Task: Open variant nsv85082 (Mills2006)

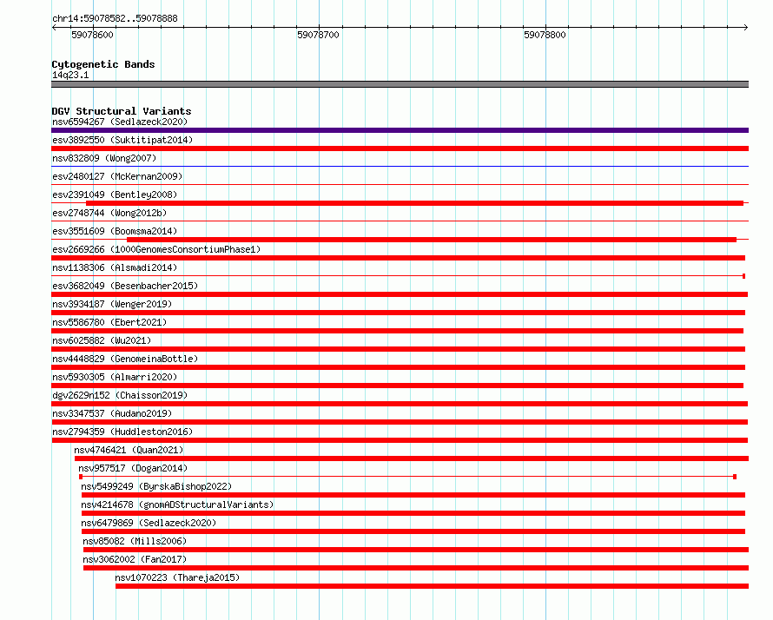Action: pyautogui.click(x=135, y=541)
